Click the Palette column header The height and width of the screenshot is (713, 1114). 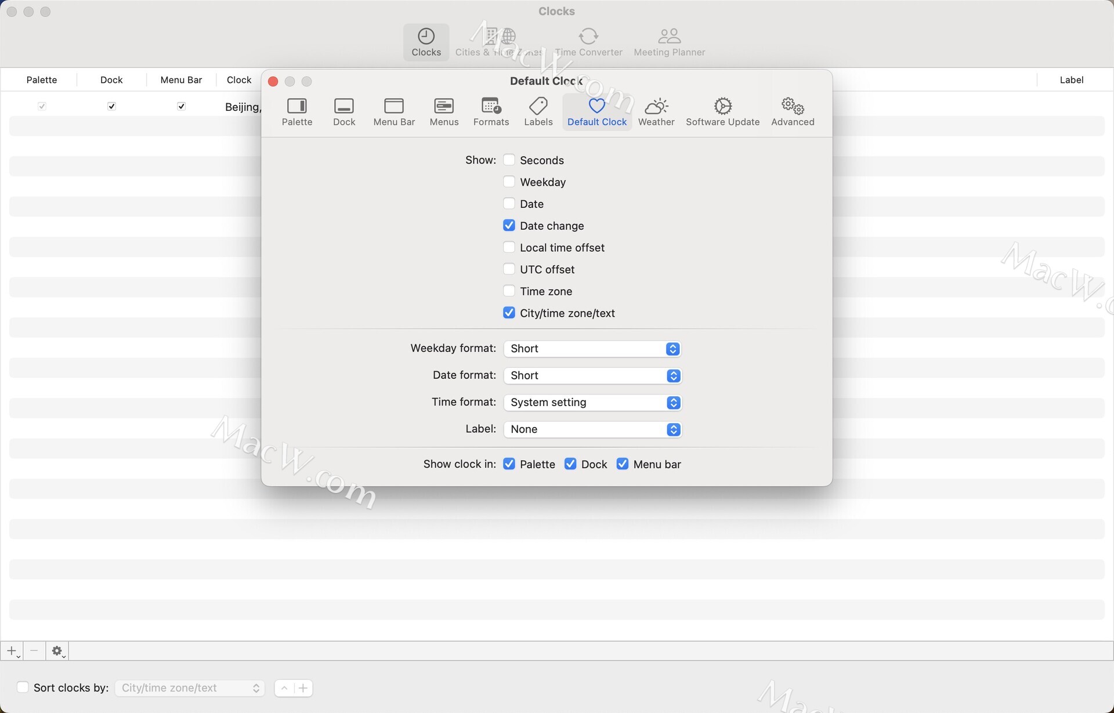pyautogui.click(x=42, y=80)
